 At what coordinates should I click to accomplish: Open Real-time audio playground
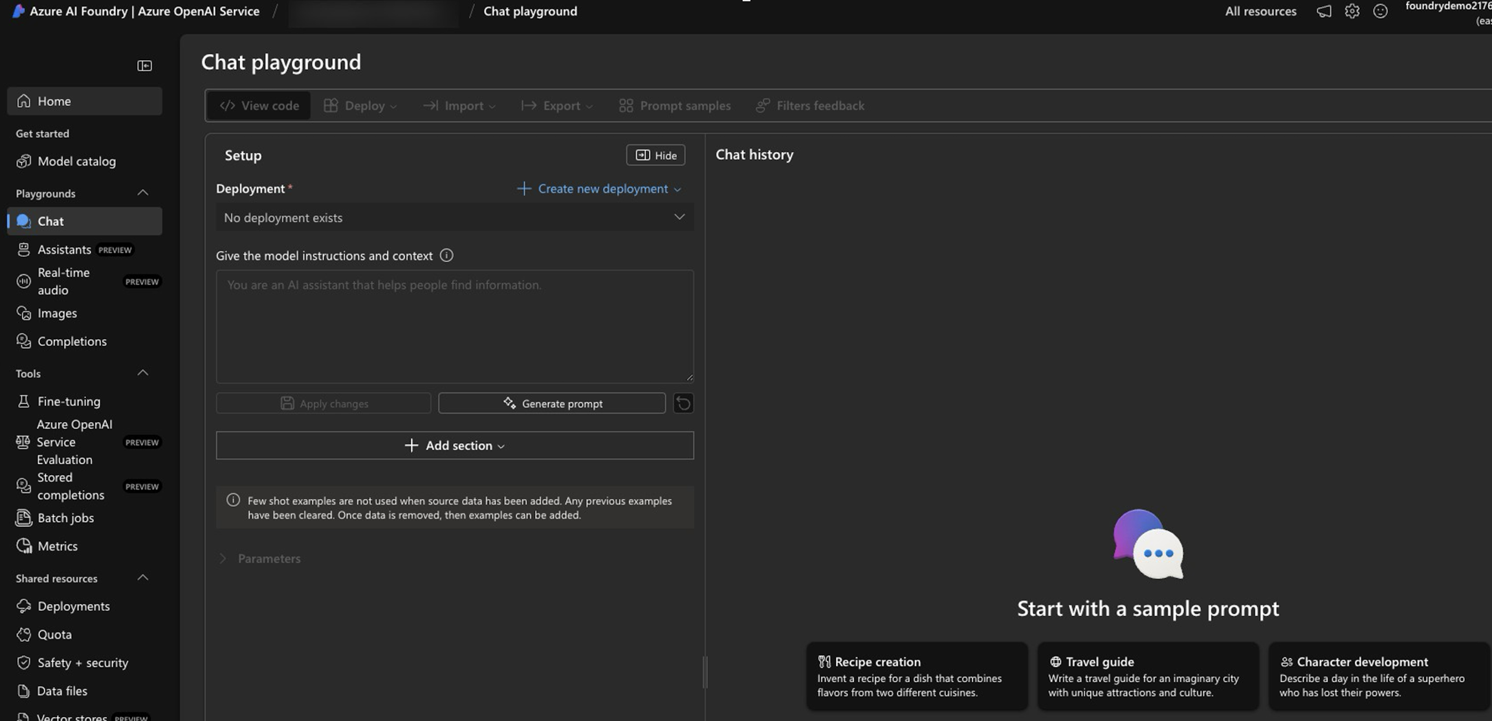85,281
